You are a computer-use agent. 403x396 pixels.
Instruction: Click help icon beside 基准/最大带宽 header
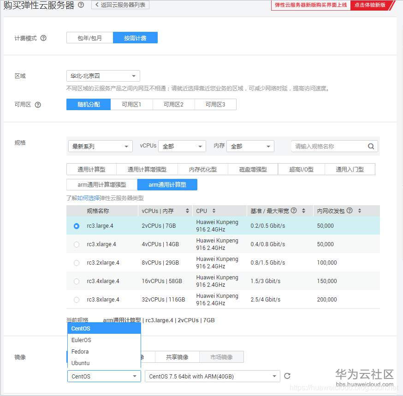[294, 211]
